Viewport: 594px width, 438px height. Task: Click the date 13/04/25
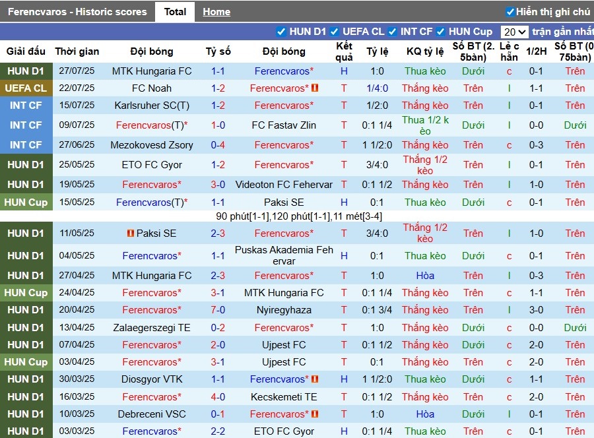coord(77,327)
